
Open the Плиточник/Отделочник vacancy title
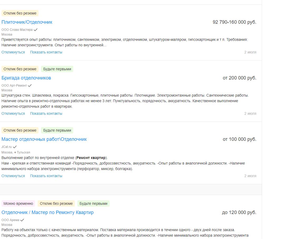pos(27,22)
